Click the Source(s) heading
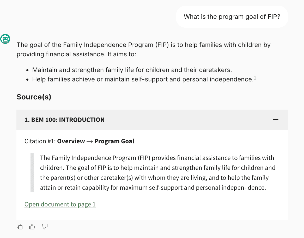The width and height of the screenshot is (304, 238). coord(34,97)
